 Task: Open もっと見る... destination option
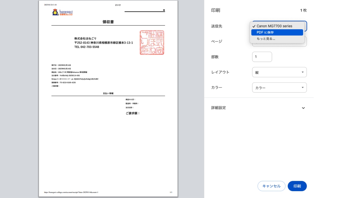click(x=277, y=39)
